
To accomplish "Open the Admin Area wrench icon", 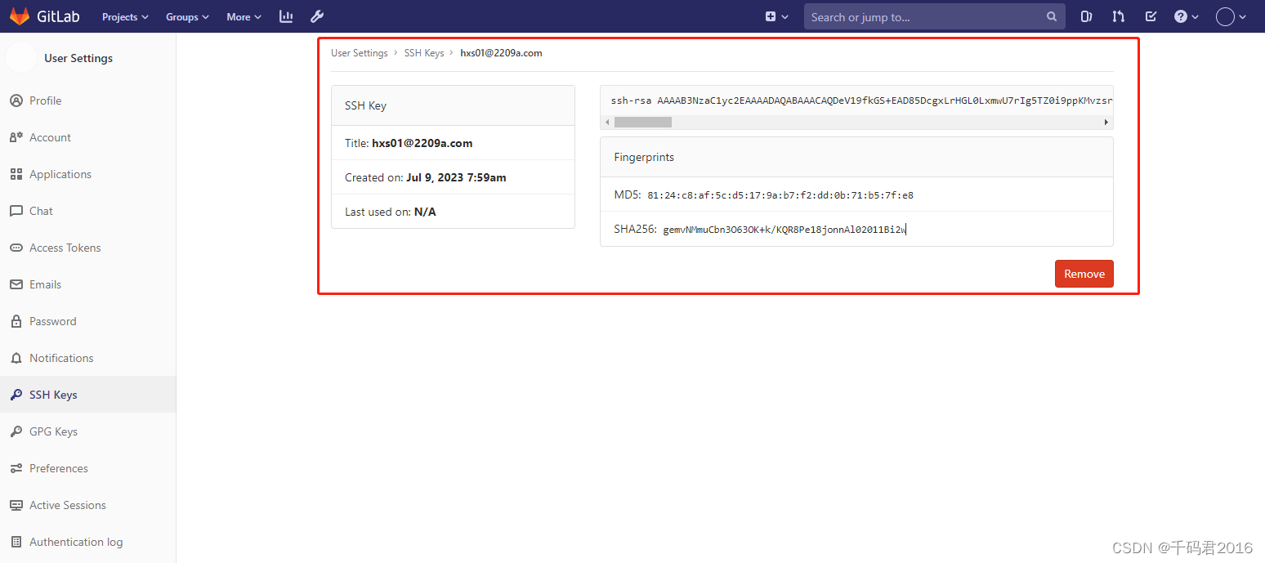I will 317,16.
